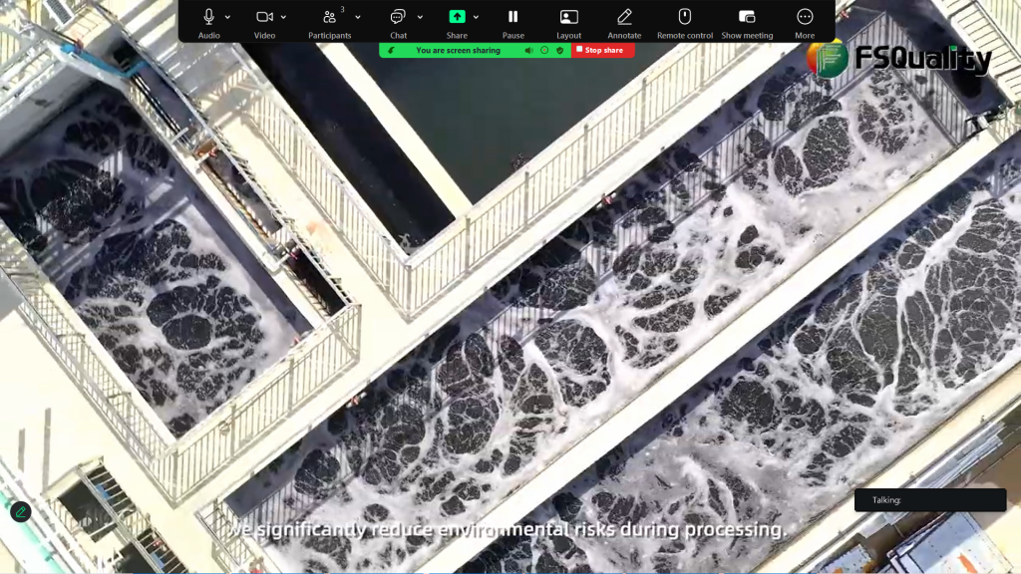The width and height of the screenshot is (1021, 574).
Task: Expand the Participants options chevron
Action: [x=358, y=17]
